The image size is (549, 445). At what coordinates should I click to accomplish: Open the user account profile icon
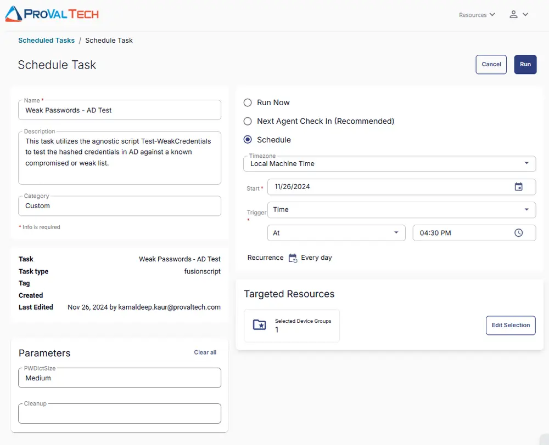pyautogui.click(x=513, y=14)
